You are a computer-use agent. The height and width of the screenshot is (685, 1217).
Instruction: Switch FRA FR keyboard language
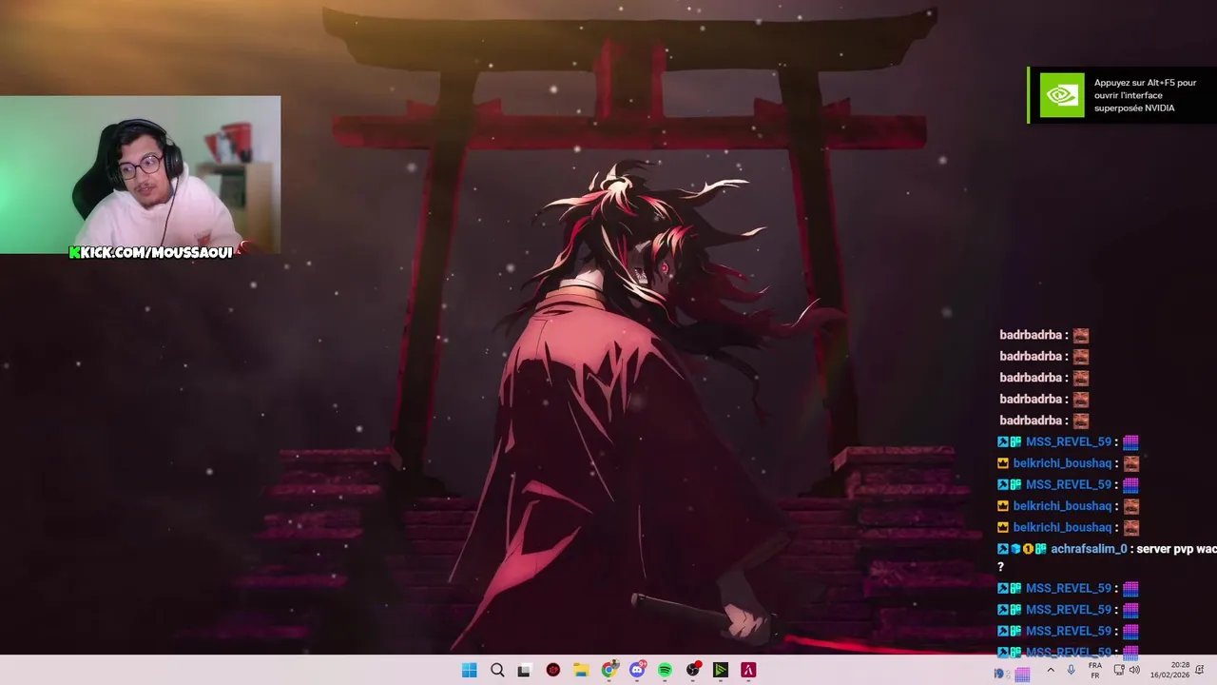click(1095, 671)
